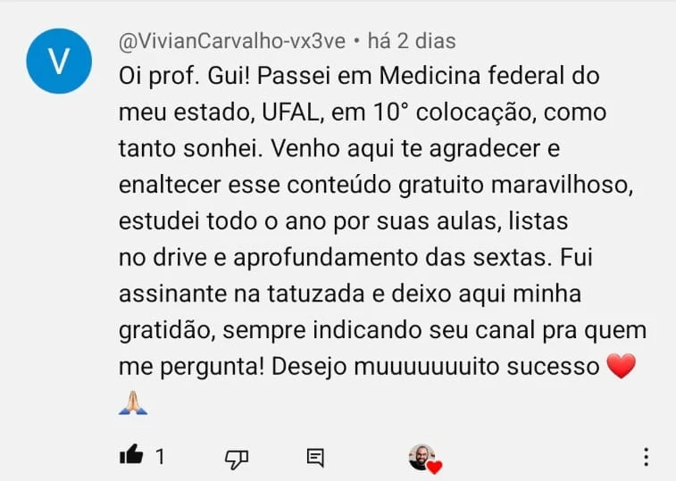Click the word 'drive' in the comment
Viewport: 676px width, 481px height.
tap(180, 258)
